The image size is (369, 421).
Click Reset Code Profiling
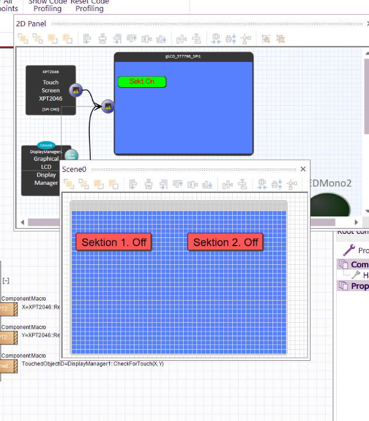pos(89,5)
